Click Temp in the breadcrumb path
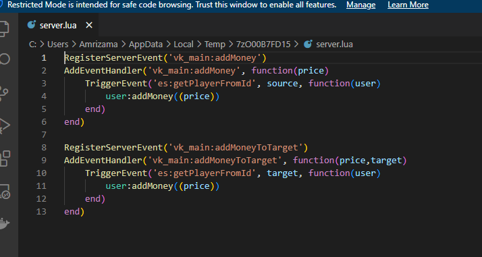 click(215, 45)
